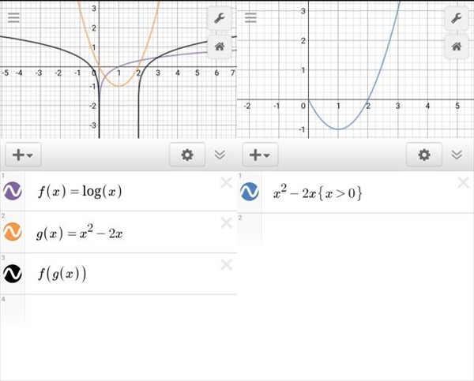Open the right graph's hamburger menu

click(250, 17)
